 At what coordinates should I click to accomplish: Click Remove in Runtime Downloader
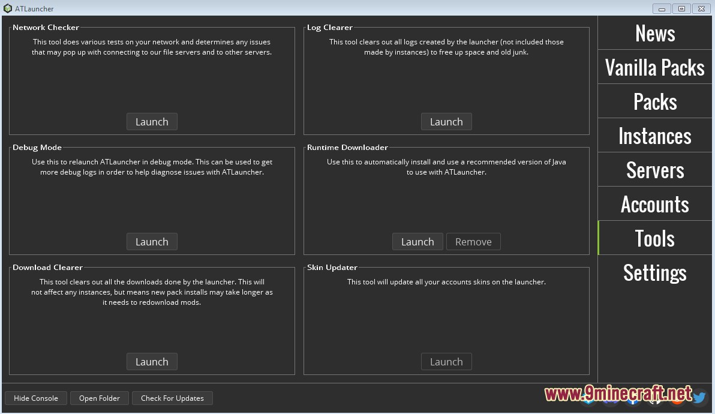(x=473, y=242)
